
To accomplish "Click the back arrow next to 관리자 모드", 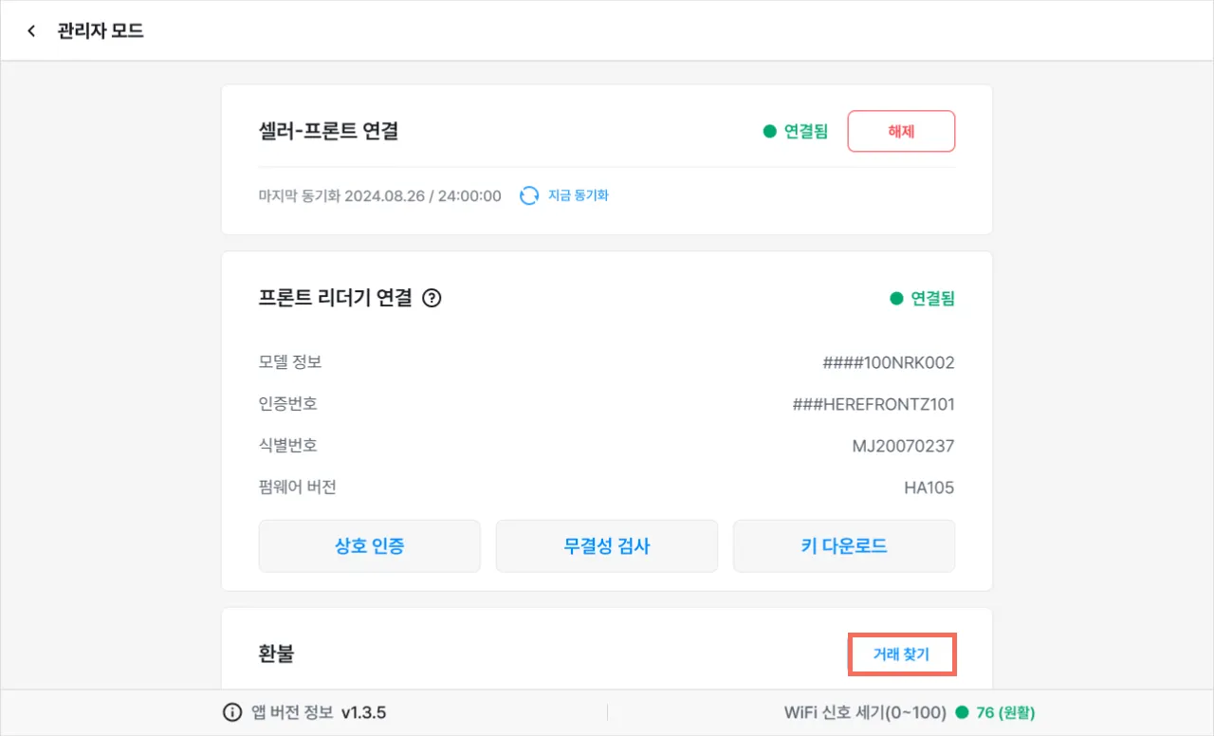I will (x=31, y=31).
